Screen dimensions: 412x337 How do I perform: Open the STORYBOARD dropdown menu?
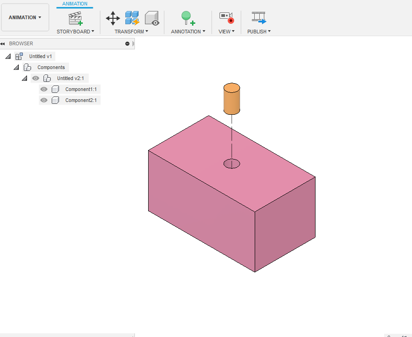(x=75, y=32)
